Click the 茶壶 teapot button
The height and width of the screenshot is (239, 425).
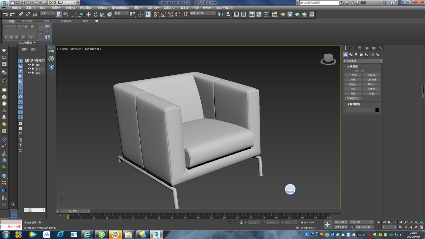(353, 94)
